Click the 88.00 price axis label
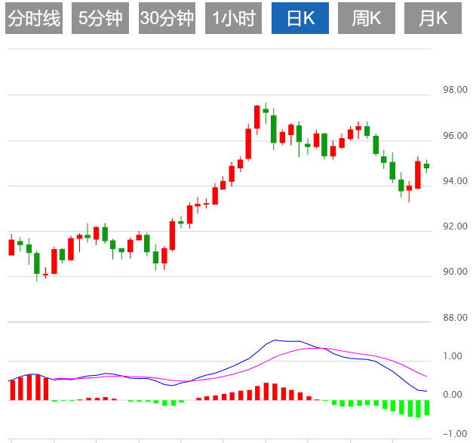 coord(454,318)
